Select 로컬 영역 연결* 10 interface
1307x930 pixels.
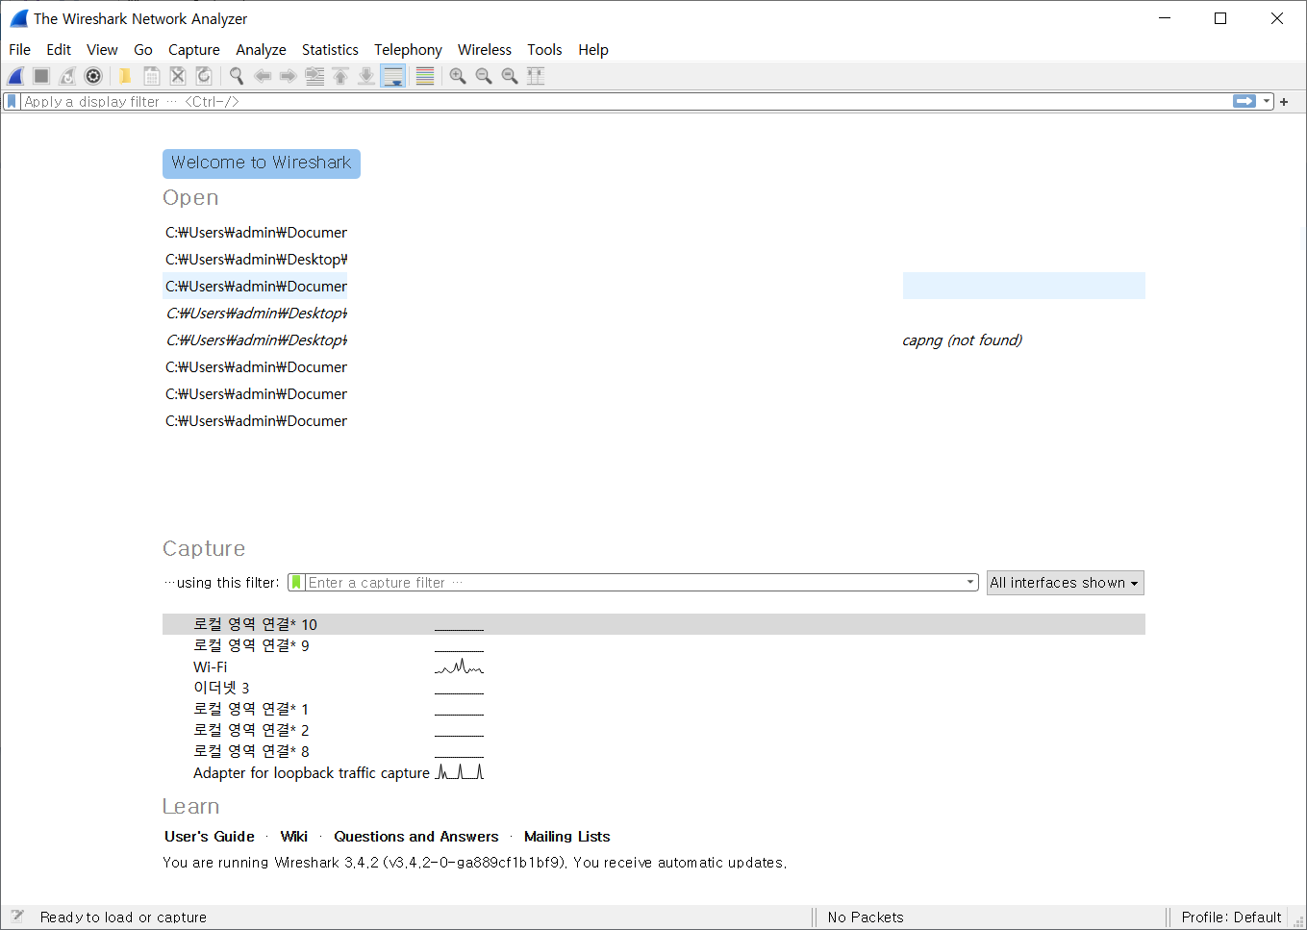(654, 624)
